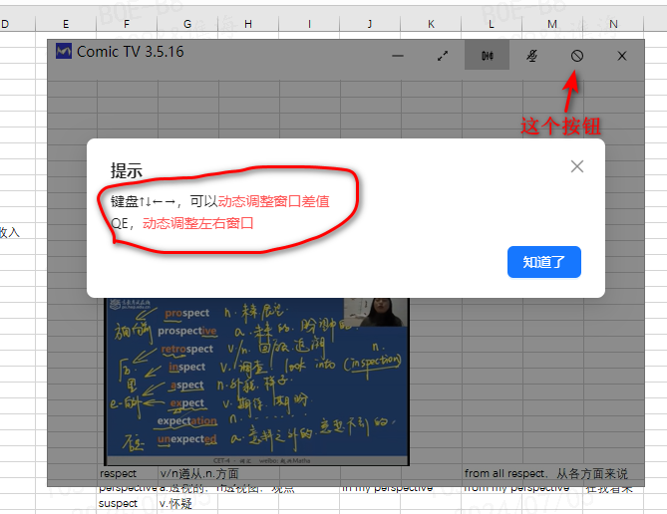Toggle the muted microphone icon

tap(531, 56)
